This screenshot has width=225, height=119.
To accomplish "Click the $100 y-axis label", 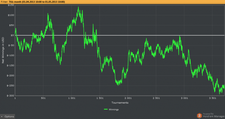I will coord(11,15).
